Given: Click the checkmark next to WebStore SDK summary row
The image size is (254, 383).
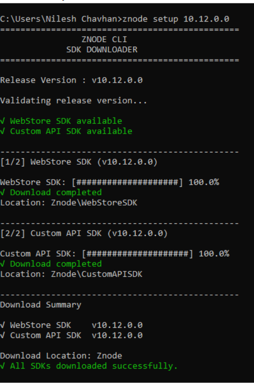Looking at the screenshot, I should point(3,326).
